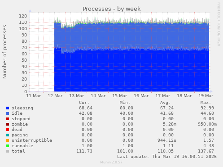Click sleeping maximum value 92.99

(x=207, y=108)
